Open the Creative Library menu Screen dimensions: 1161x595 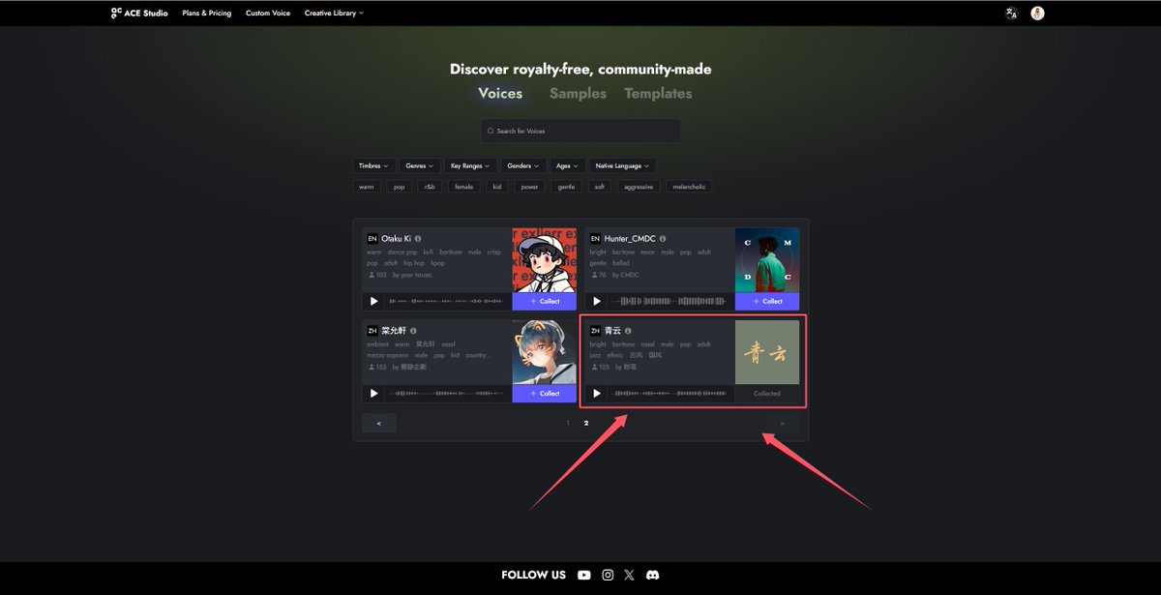[x=334, y=14]
